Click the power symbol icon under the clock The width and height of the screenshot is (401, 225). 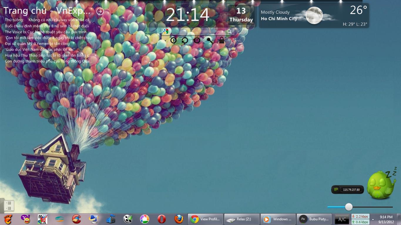click(x=197, y=40)
